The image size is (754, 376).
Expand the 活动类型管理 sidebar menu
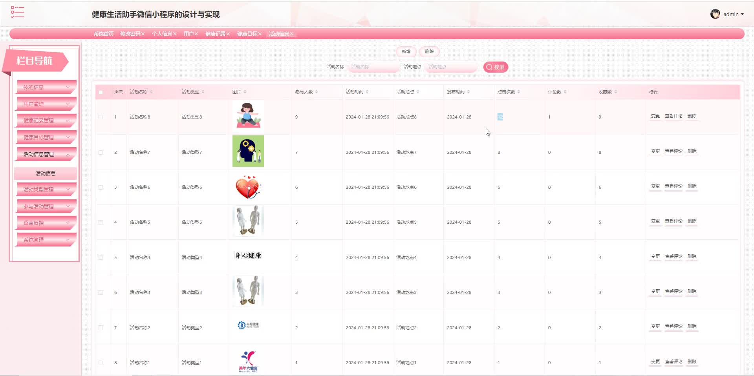coord(46,190)
